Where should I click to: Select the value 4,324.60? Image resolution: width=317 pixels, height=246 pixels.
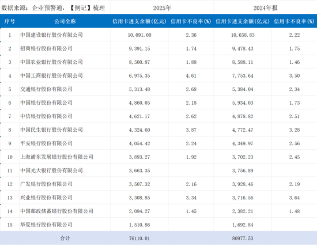click(x=139, y=130)
